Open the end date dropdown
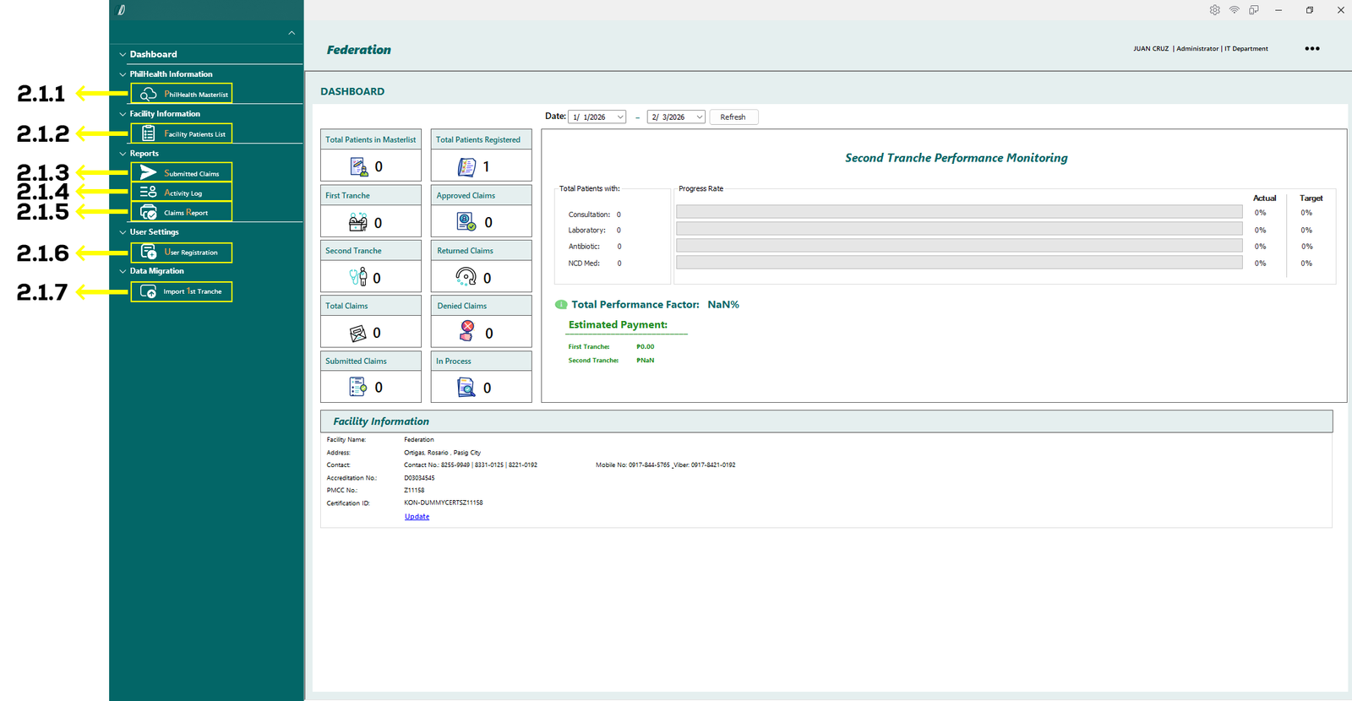Viewport: 1352px width, 701px height. (699, 117)
